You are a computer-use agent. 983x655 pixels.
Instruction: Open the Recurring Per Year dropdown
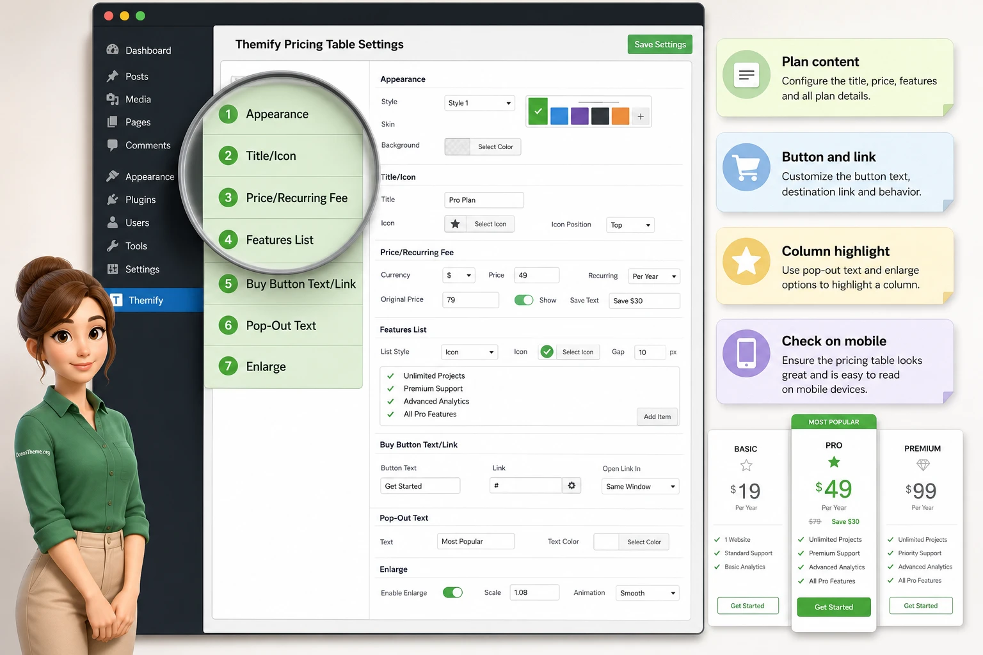point(654,276)
